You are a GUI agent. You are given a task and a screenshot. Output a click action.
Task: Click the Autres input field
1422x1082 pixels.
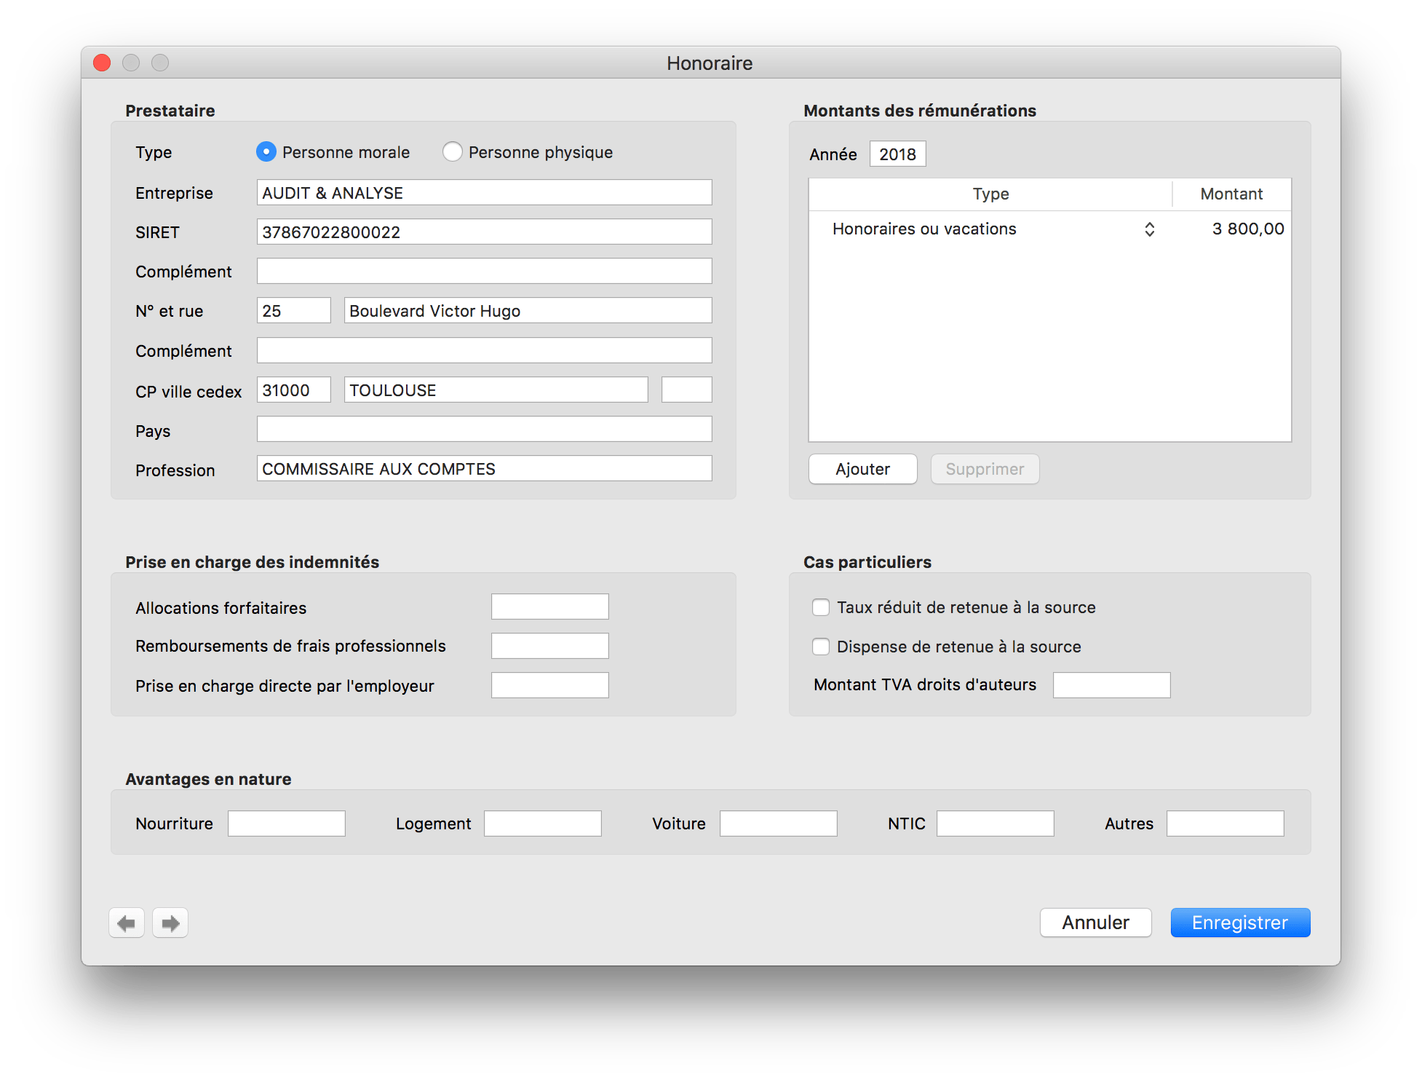[x=1226, y=824]
